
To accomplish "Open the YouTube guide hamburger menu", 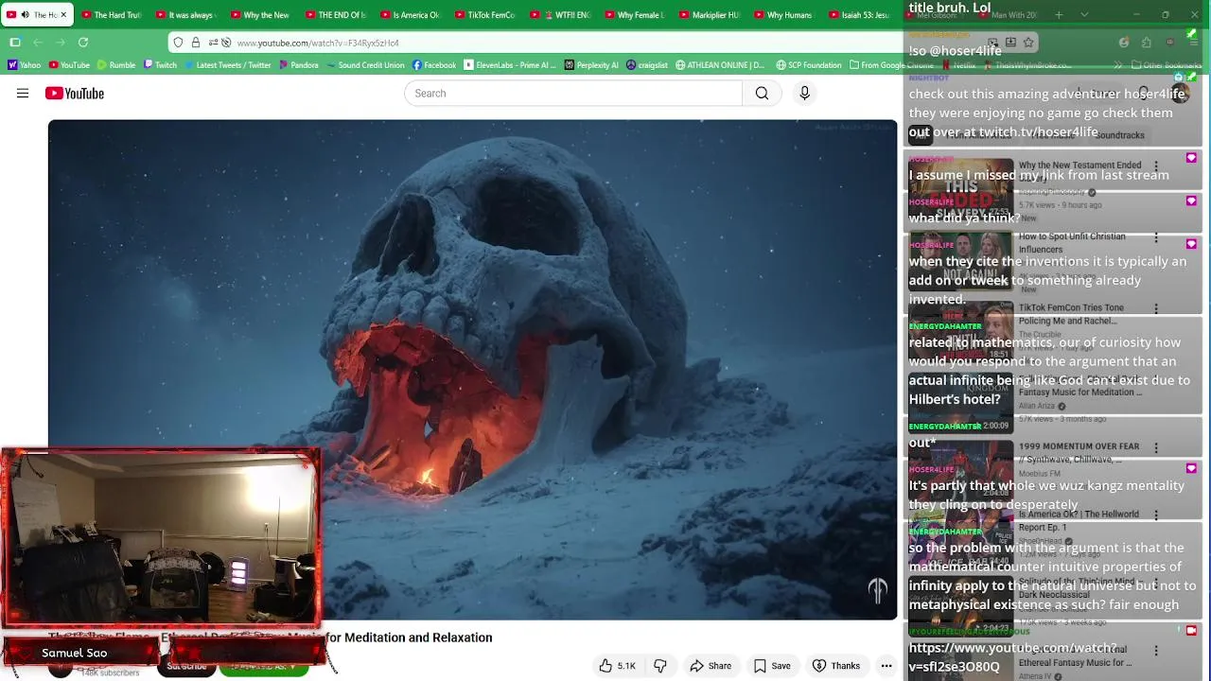I will [x=23, y=93].
